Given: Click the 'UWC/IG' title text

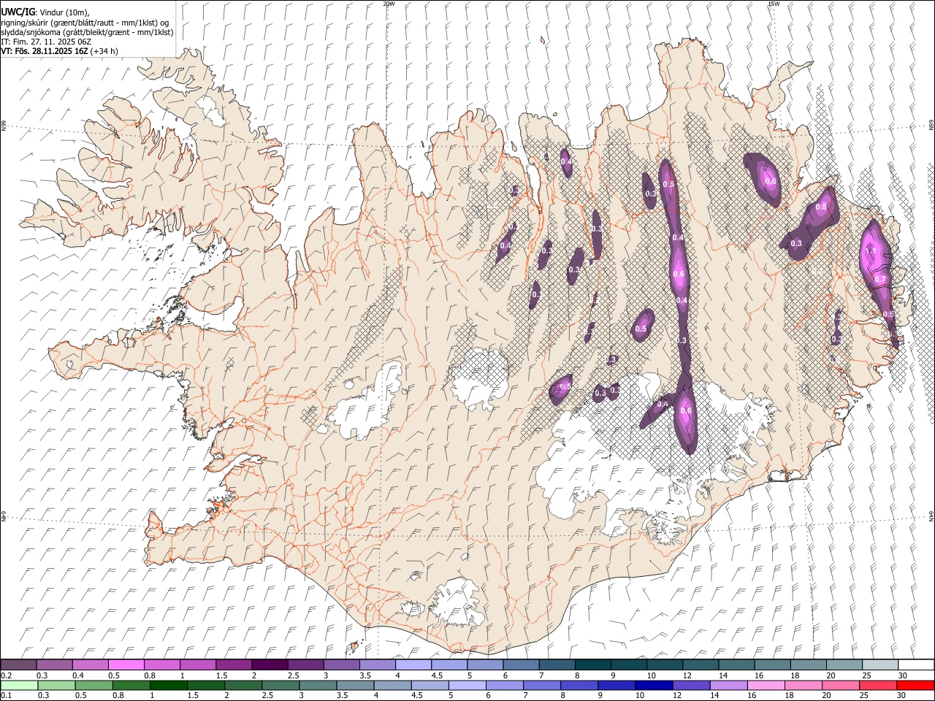Looking at the screenshot, I should click(18, 12).
